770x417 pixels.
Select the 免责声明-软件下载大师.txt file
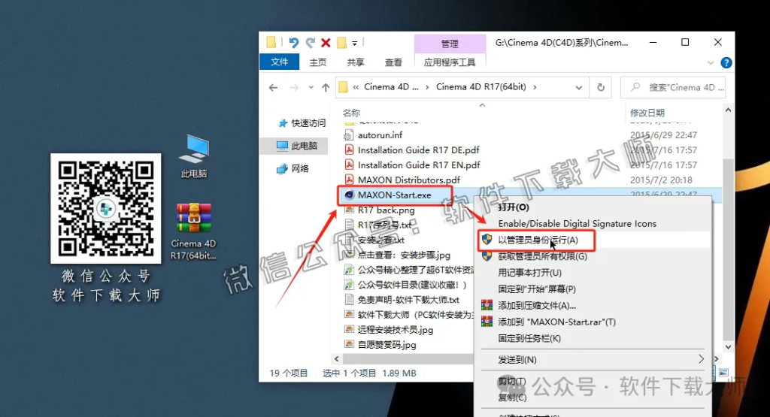click(x=408, y=300)
